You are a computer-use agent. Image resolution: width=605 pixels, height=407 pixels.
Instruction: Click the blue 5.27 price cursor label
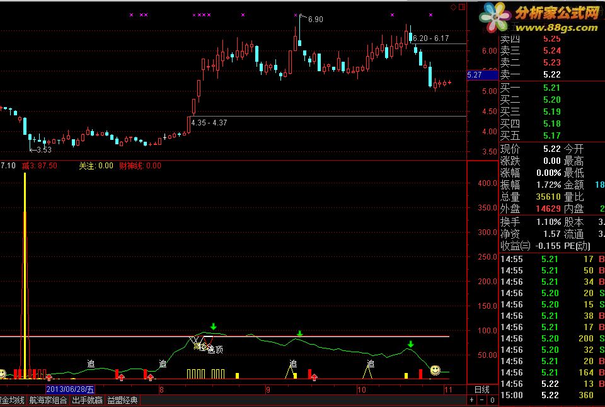tap(482, 75)
